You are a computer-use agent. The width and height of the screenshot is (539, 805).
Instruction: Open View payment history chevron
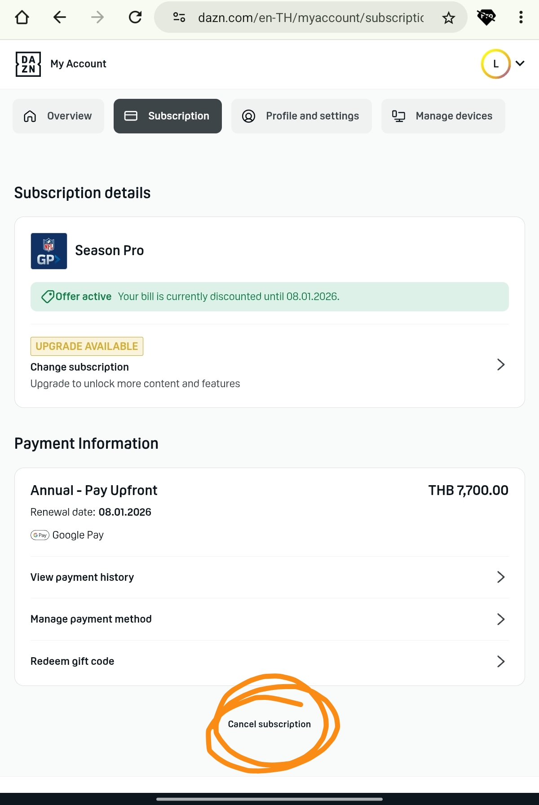[x=501, y=577]
